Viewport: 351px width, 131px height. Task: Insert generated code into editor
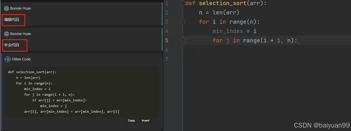click(146, 120)
